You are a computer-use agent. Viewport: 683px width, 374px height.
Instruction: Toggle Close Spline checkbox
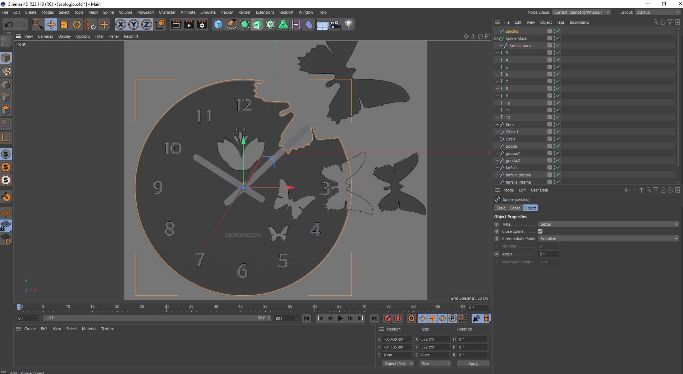point(540,231)
